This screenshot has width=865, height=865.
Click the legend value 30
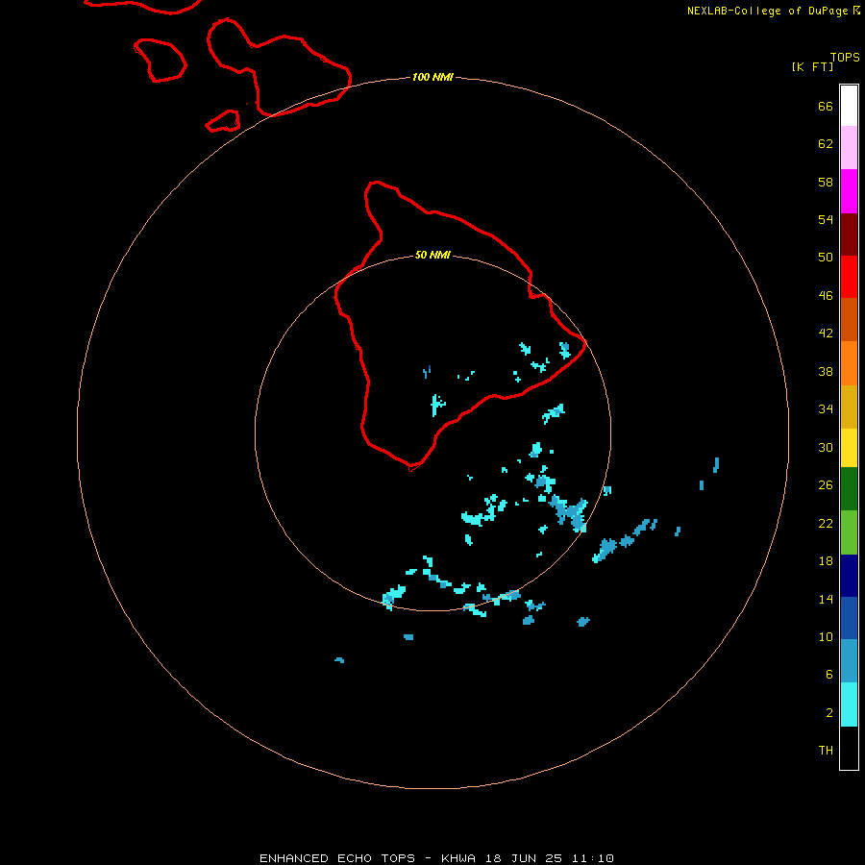click(826, 447)
